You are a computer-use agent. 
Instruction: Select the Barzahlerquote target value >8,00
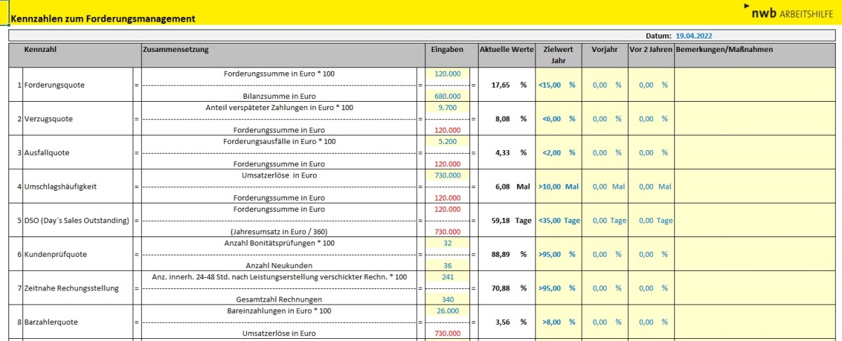[x=558, y=322]
